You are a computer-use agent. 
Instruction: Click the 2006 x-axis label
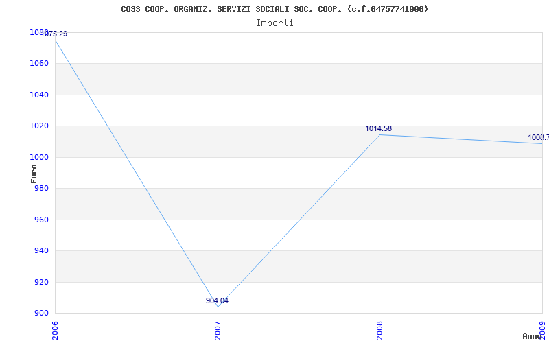point(56,331)
